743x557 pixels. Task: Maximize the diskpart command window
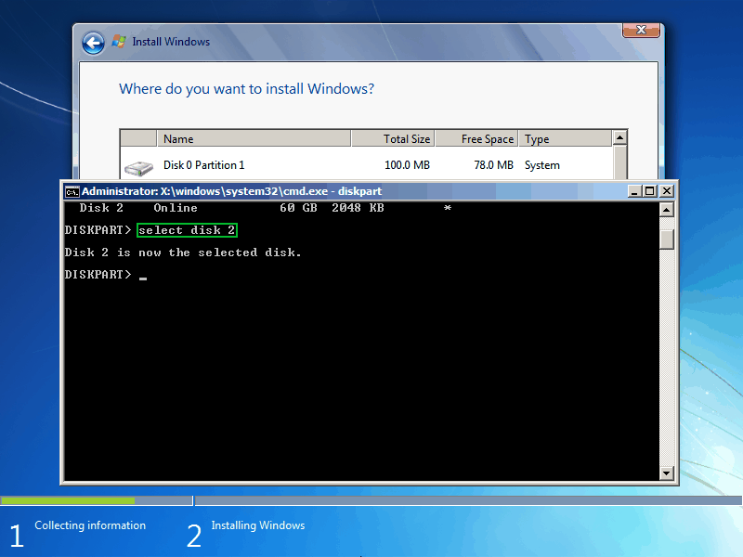(649, 191)
